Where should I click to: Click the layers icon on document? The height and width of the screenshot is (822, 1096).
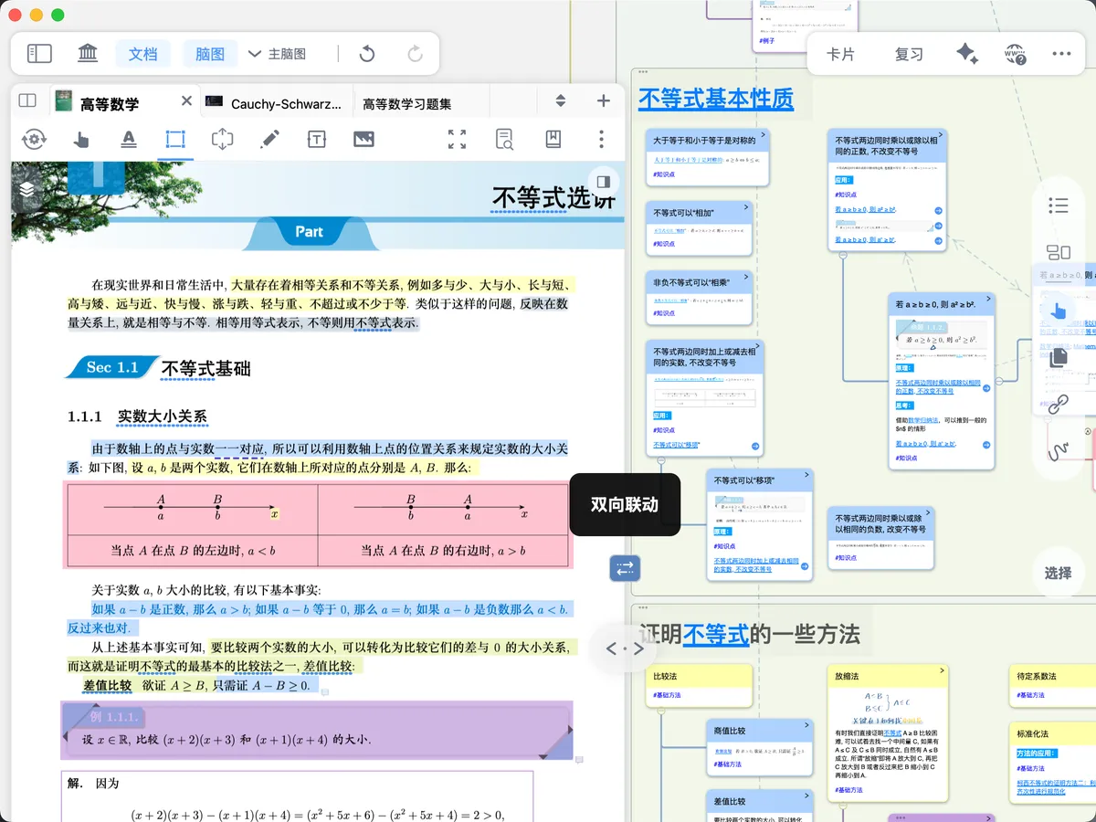27,187
